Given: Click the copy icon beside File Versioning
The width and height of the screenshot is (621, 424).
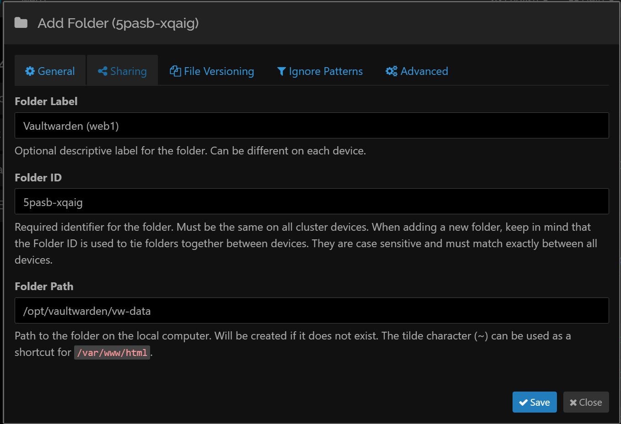Looking at the screenshot, I should (x=175, y=71).
